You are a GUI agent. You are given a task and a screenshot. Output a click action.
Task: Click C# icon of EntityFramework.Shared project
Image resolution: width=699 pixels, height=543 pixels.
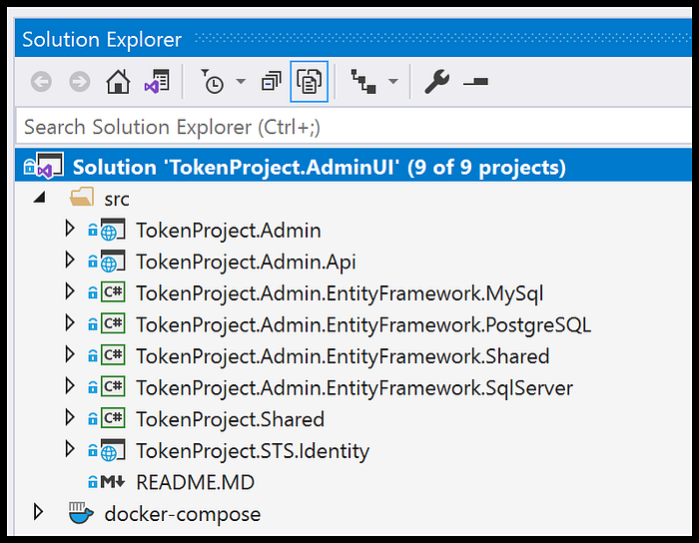tap(113, 355)
